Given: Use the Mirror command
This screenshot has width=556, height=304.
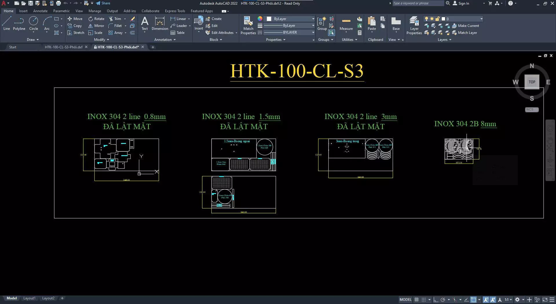Looking at the screenshot, I should (x=96, y=26).
